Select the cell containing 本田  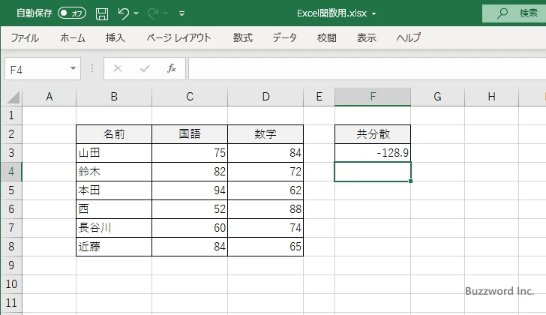(114, 190)
